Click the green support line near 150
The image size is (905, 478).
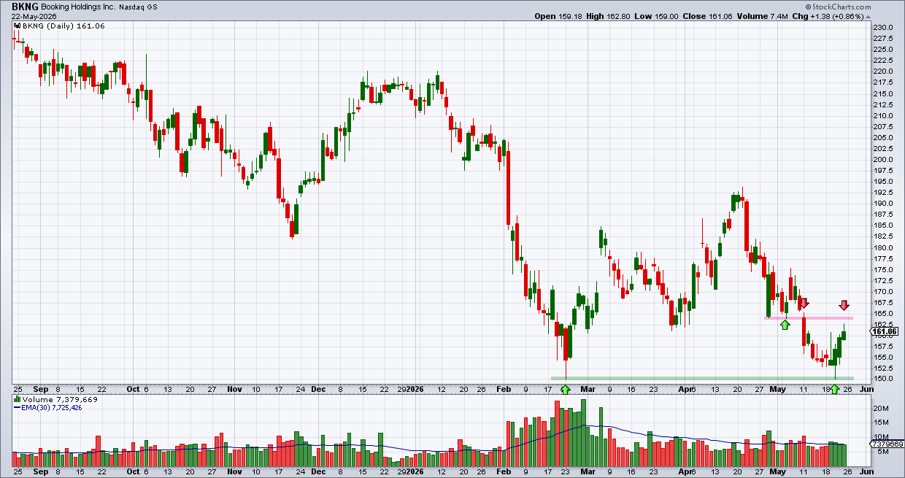click(702, 377)
